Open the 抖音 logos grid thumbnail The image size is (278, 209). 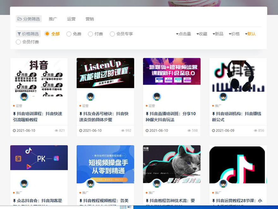pos(39,77)
